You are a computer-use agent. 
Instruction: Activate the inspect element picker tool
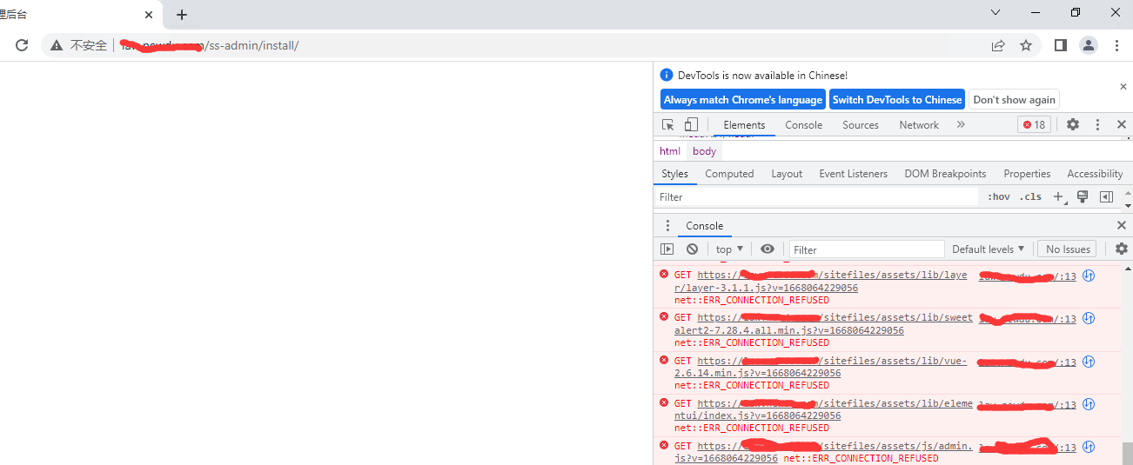pyautogui.click(x=668, y=125)
